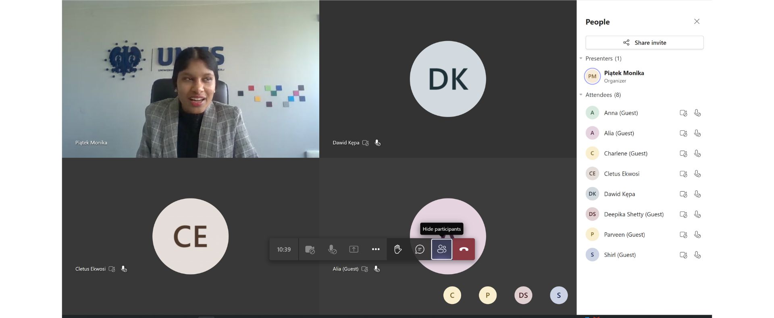Image resolution: width=774 pixels, height=318 pixels.
Task: Toggle the microphone in meeting toolbar
Action: [x=332, y=250]
